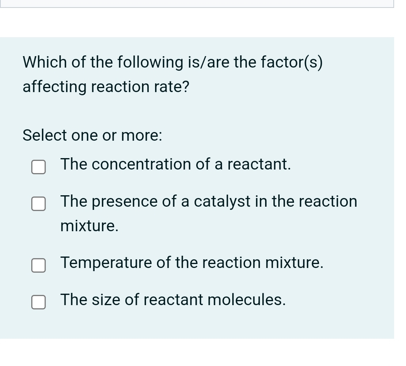Click the 'affecting reaction rate?' text line
406x366 pixels.
[x=106, y=87]
